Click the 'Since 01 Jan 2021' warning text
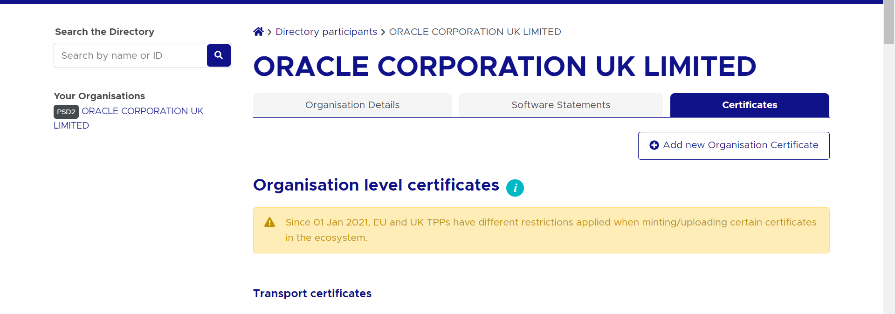The image size is (895, 314). [551, 230]
